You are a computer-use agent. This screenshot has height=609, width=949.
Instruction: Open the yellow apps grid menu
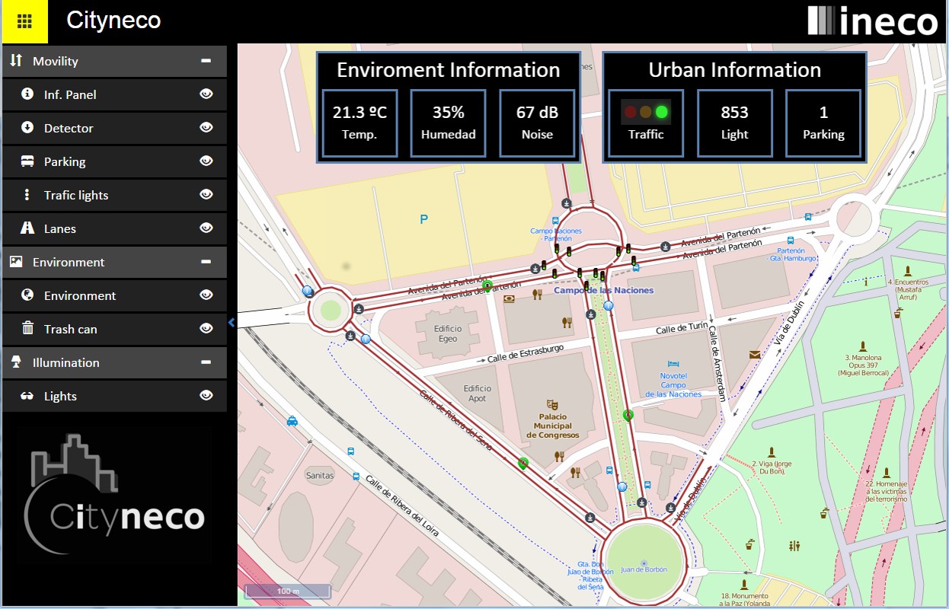coord(24,21)
